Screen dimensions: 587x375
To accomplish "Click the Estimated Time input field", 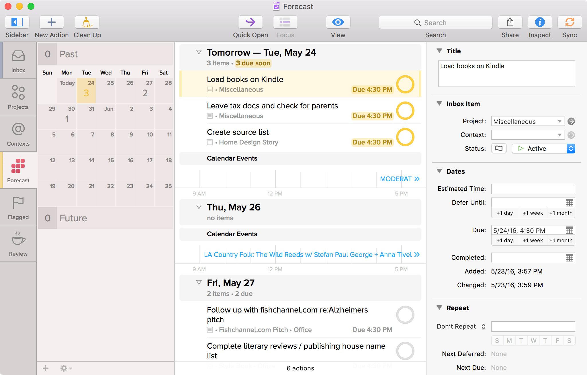I will (x=533, y=188).
